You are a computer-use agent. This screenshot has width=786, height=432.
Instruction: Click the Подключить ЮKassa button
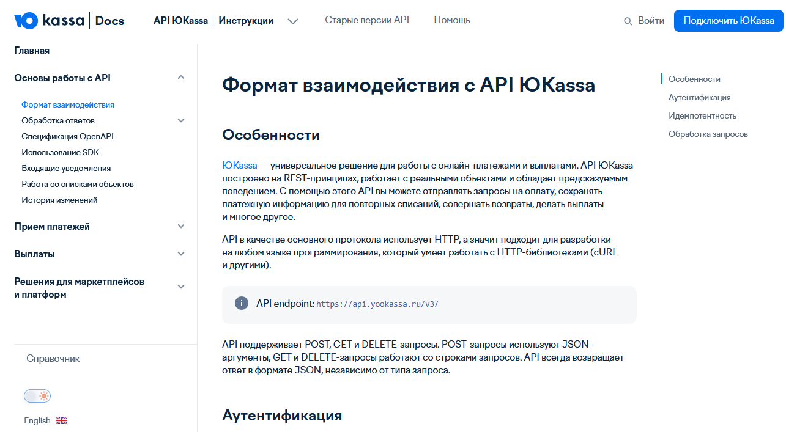pyautogui.click(x=729, y=21)
